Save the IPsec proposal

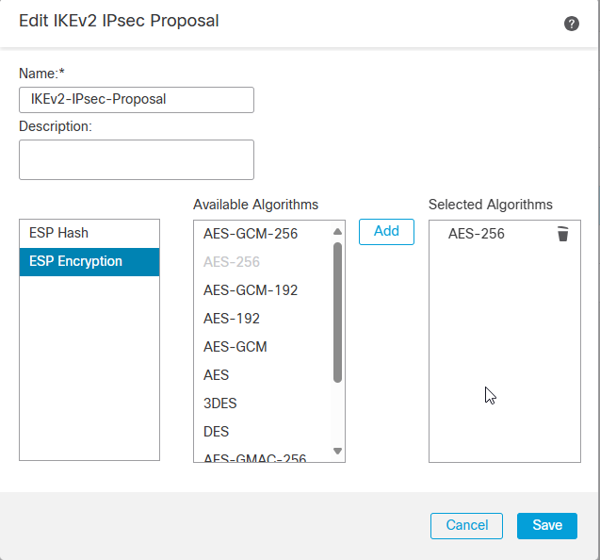click(x=546, y=525)
